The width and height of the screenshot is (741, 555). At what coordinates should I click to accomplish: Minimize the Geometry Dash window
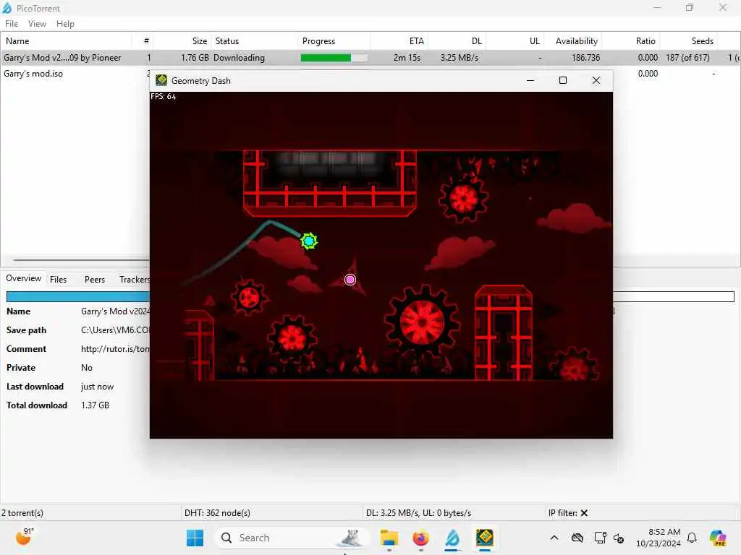(530, 81)
